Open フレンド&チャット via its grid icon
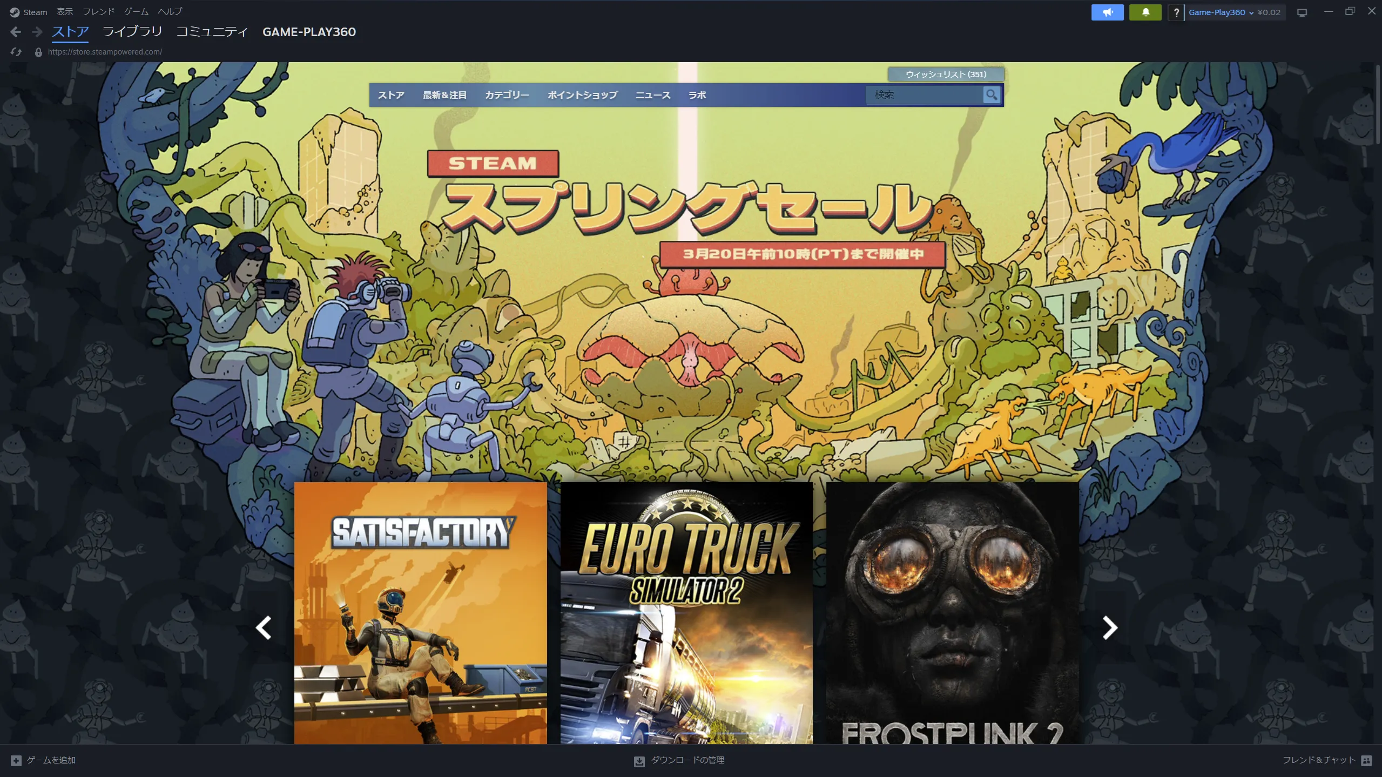Screen dimensions: 1382x777 click(1367, 760)
